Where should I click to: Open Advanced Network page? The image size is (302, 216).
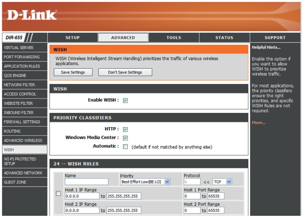[x=25, y=173]
